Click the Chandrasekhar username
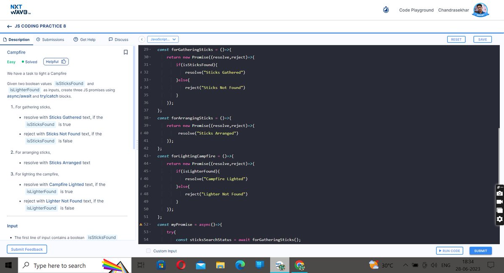This screenshot has width=504, height=273. click(454, 10)
